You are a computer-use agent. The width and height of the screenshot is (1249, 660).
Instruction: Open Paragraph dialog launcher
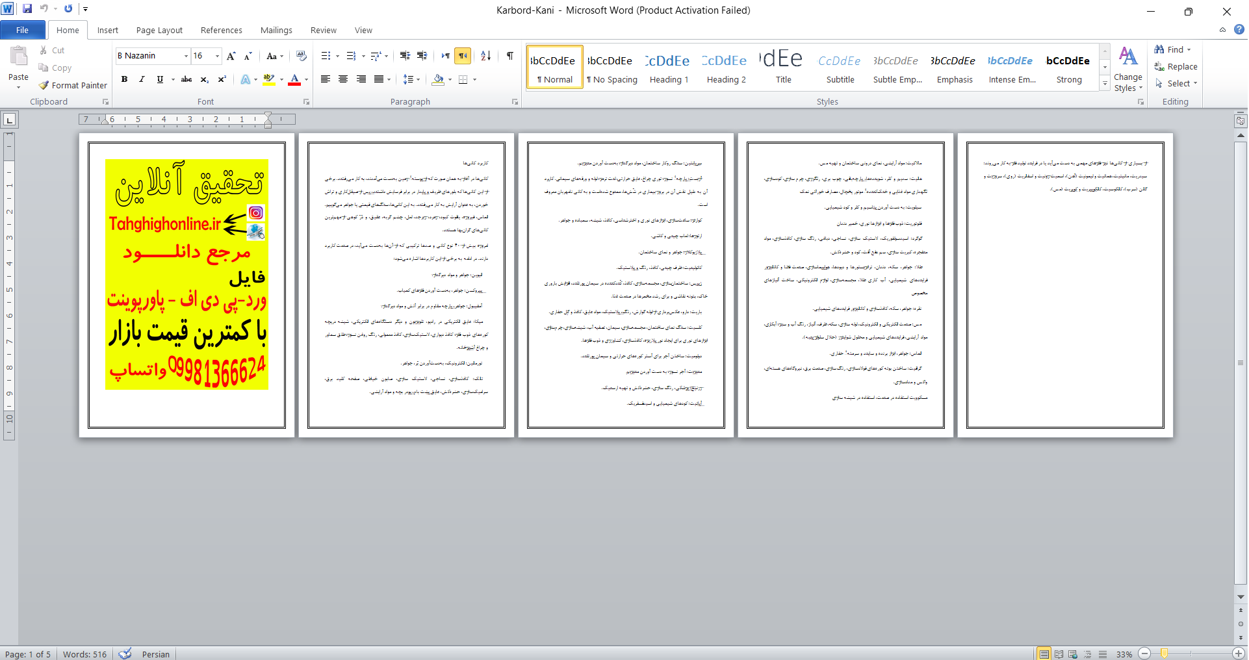point(515,102)
